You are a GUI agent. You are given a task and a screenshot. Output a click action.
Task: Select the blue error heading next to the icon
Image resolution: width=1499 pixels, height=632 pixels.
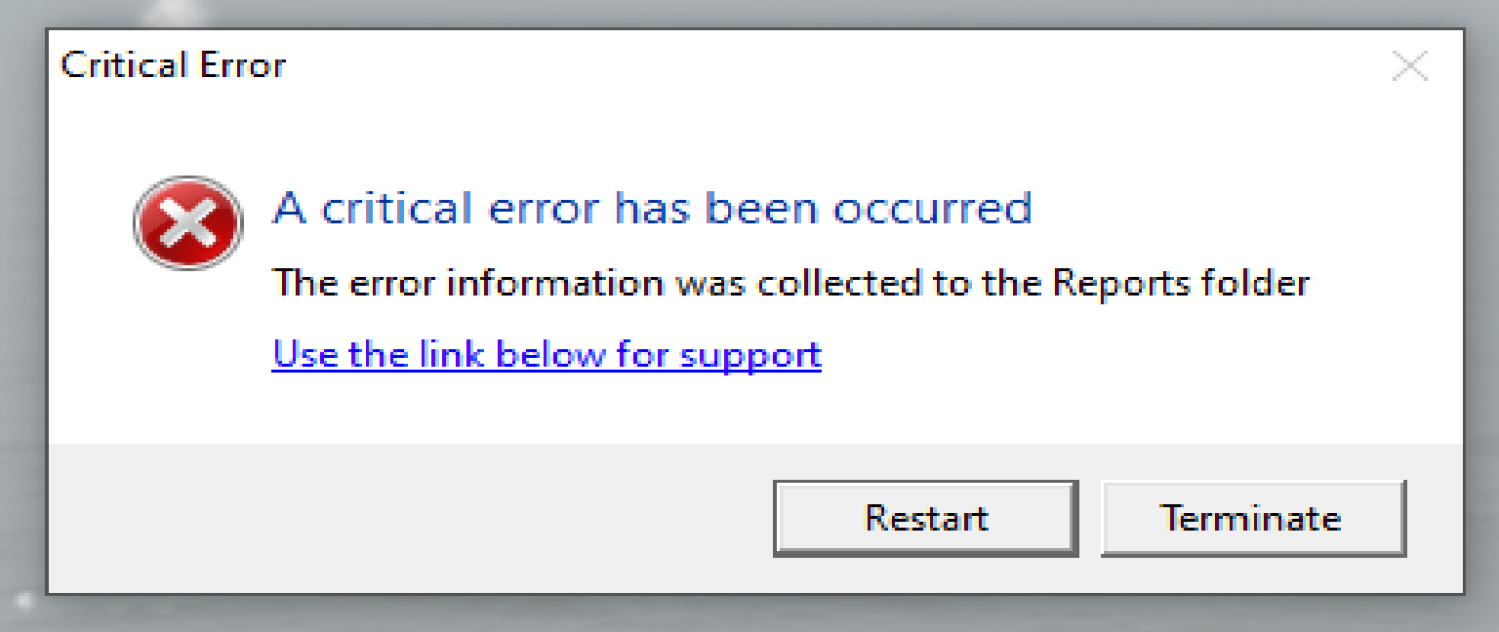tap(652, 208)
